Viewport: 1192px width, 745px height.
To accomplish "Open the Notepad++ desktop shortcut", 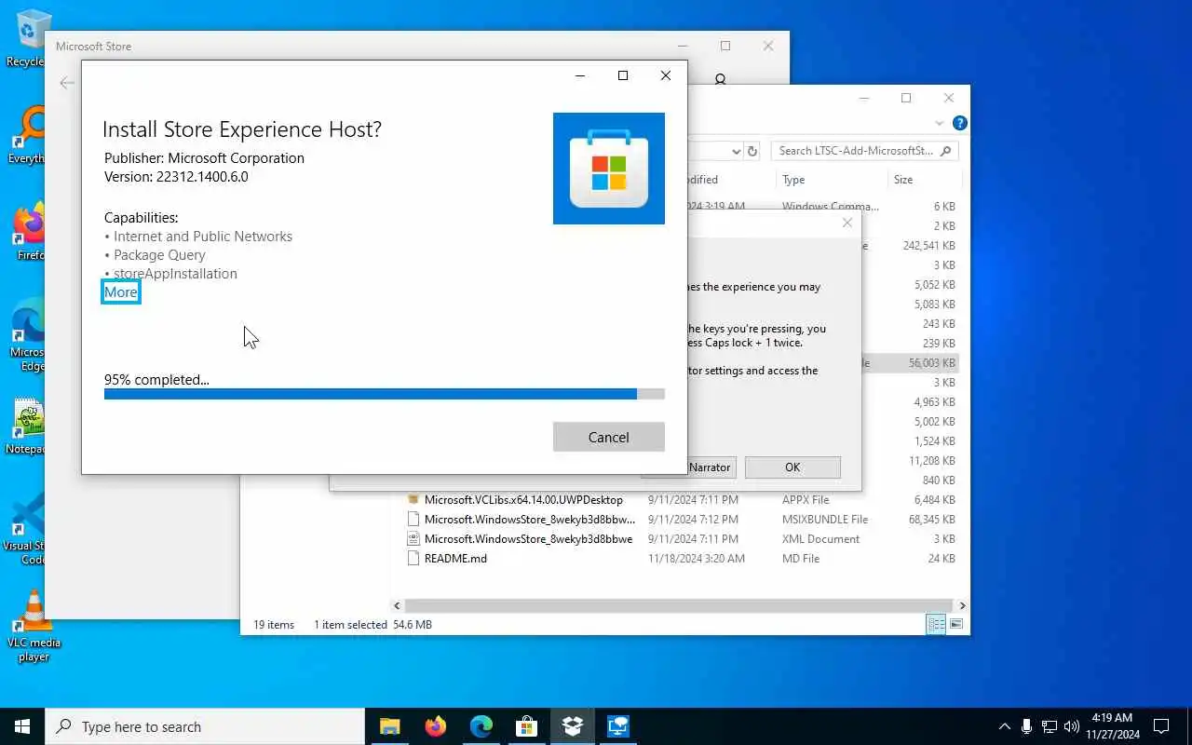I will tap(28, 426).
